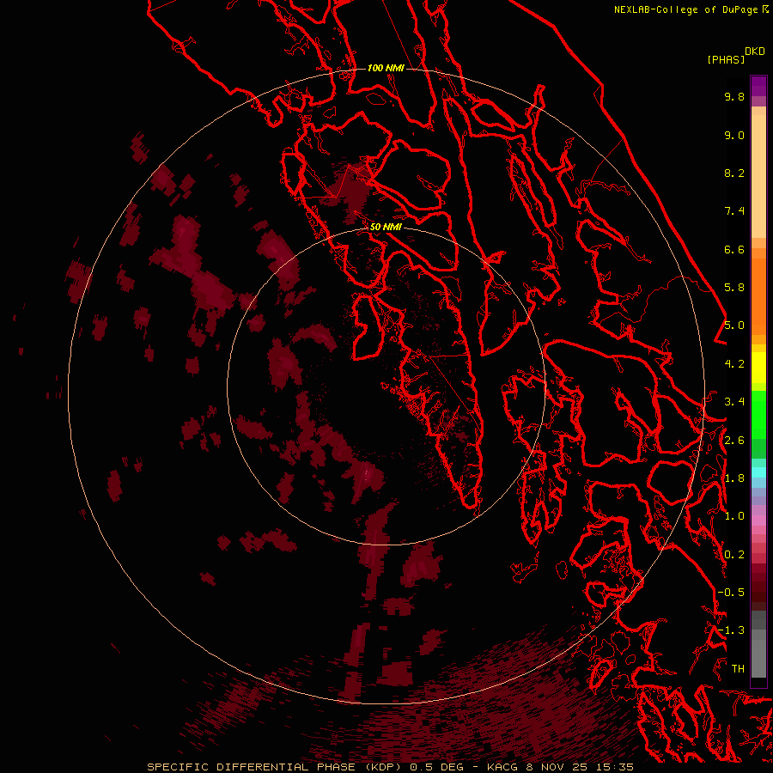This screenshot has height=773, width=773.
Task: Click the 4.2 scale value
Action: (x=734, y=364)
